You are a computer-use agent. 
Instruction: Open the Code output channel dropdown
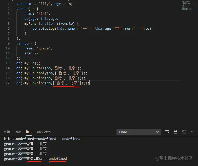click(x=138, y=132)
